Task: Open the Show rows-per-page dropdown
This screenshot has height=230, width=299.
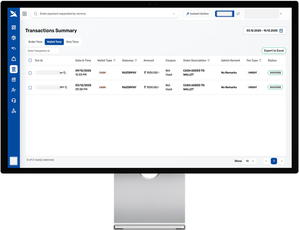Action: pyautogui.click(x=250, y=161)
